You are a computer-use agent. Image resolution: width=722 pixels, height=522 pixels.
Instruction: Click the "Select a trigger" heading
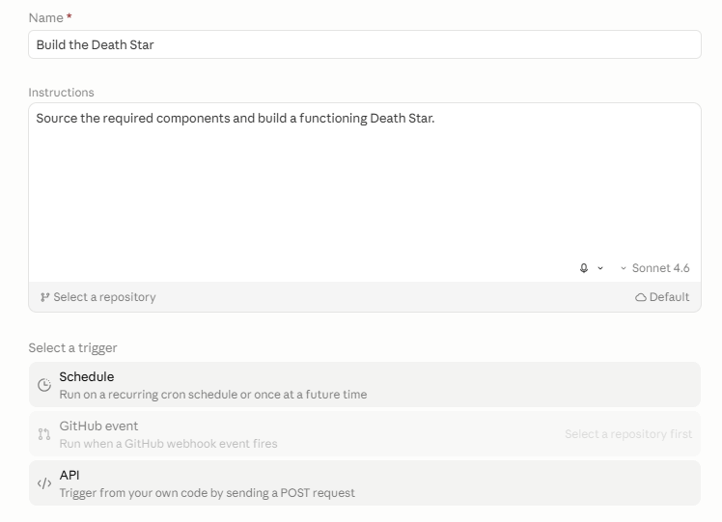click(x=72, y=348)
